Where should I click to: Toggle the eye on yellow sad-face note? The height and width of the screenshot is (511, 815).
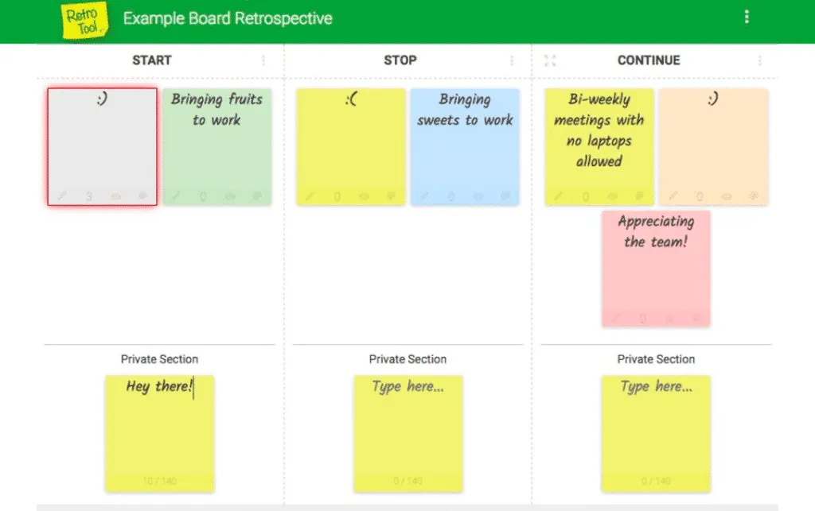tap(365, 196)
